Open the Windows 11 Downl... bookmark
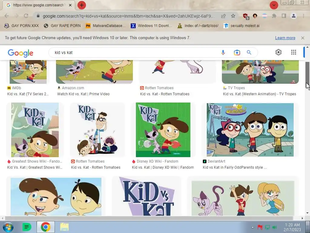This screenshot has width=310, height=233. [x=151, y=25]
